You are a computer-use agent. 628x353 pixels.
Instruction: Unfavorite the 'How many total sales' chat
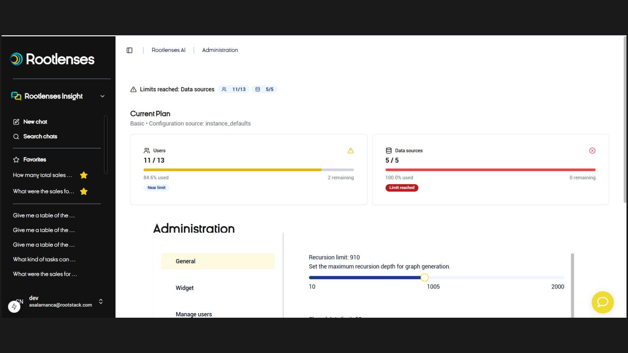pos(84,175)
